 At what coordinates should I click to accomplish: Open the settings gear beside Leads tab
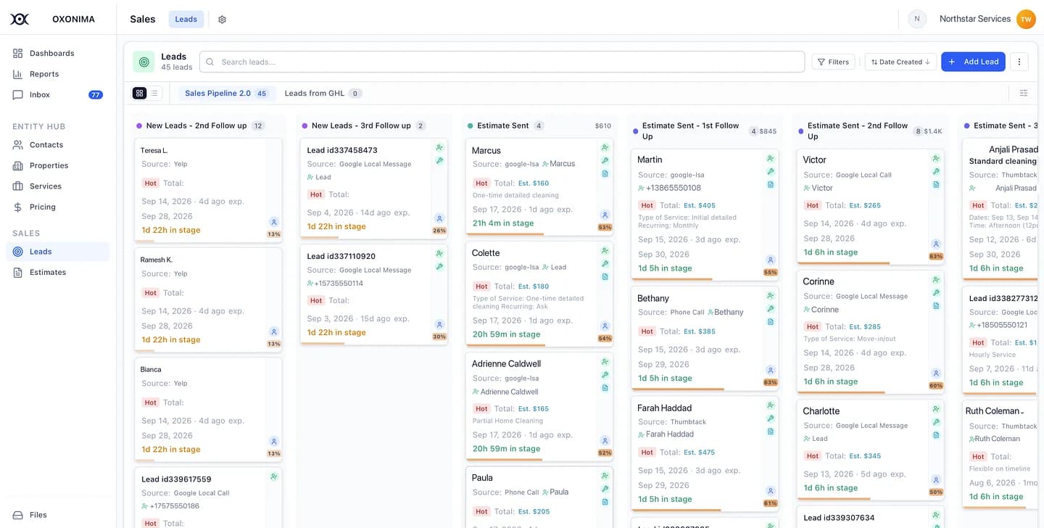pos(222,20)
